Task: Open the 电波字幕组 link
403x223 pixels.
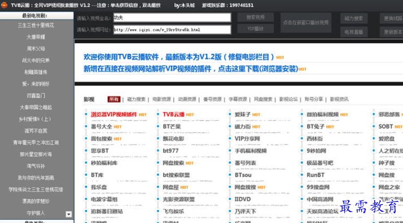Action: click(x=104, y=199)
